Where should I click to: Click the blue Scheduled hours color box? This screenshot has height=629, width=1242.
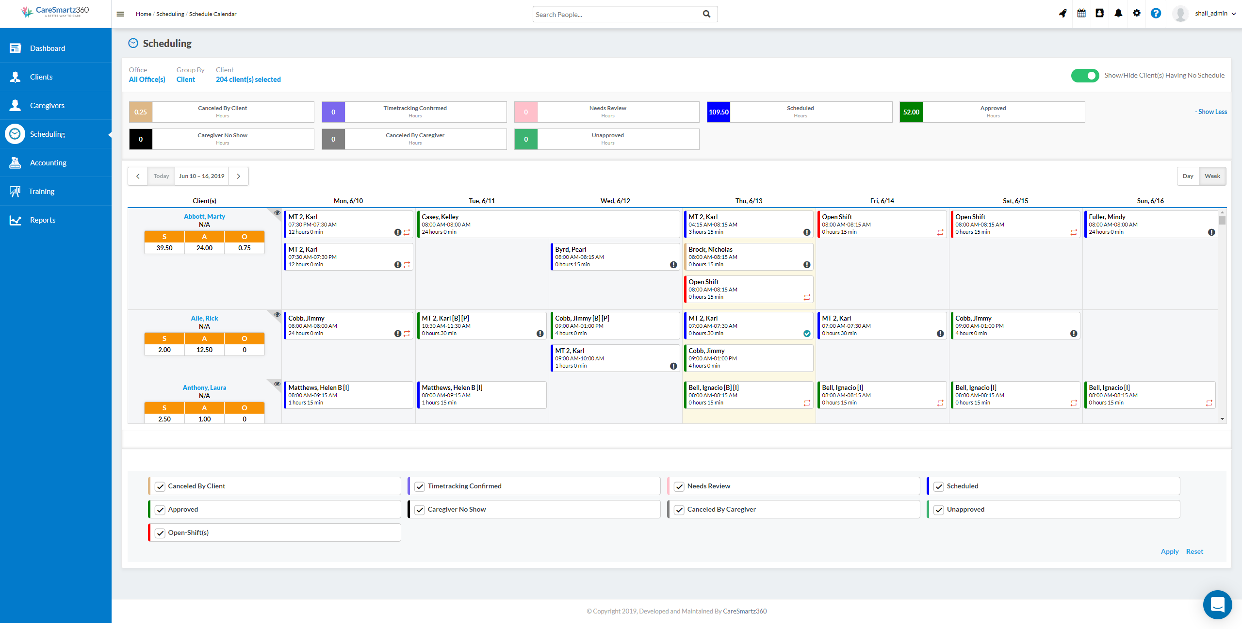pos(719,112)
